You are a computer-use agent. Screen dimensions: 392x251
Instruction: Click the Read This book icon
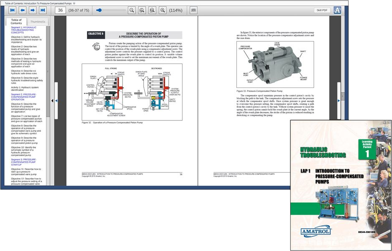96,46
